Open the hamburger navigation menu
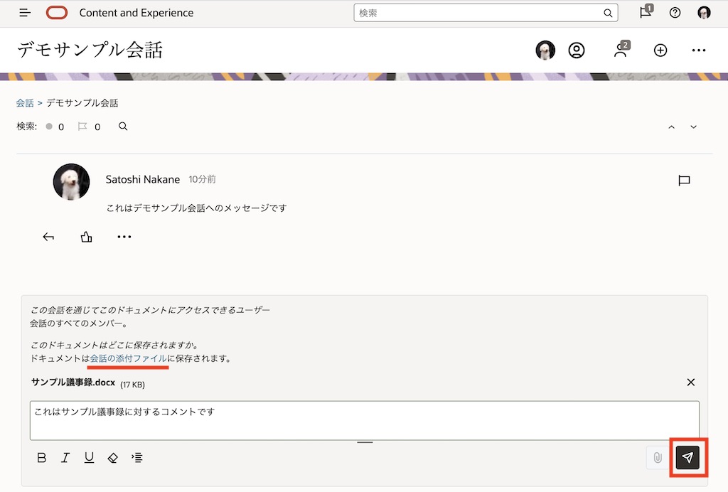The image size is (728, 492). pyautogui.click(x=24, y=13)
